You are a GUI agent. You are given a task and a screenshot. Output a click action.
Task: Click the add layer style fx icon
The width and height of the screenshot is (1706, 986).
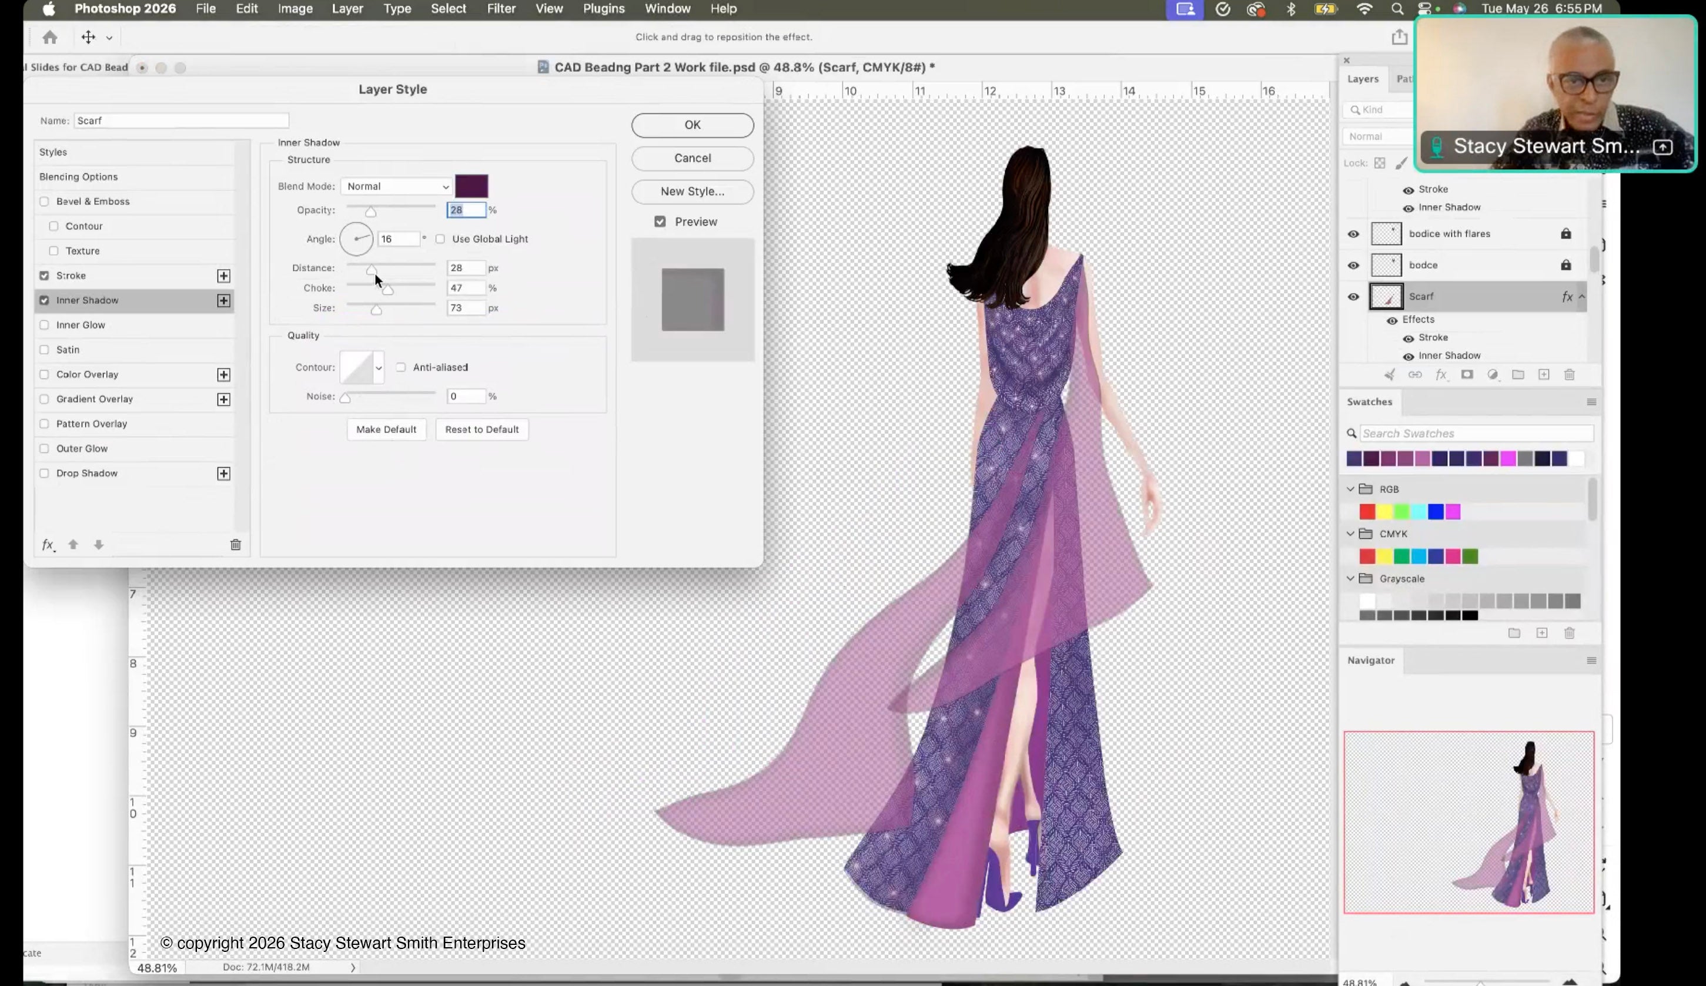(1441, 374)
